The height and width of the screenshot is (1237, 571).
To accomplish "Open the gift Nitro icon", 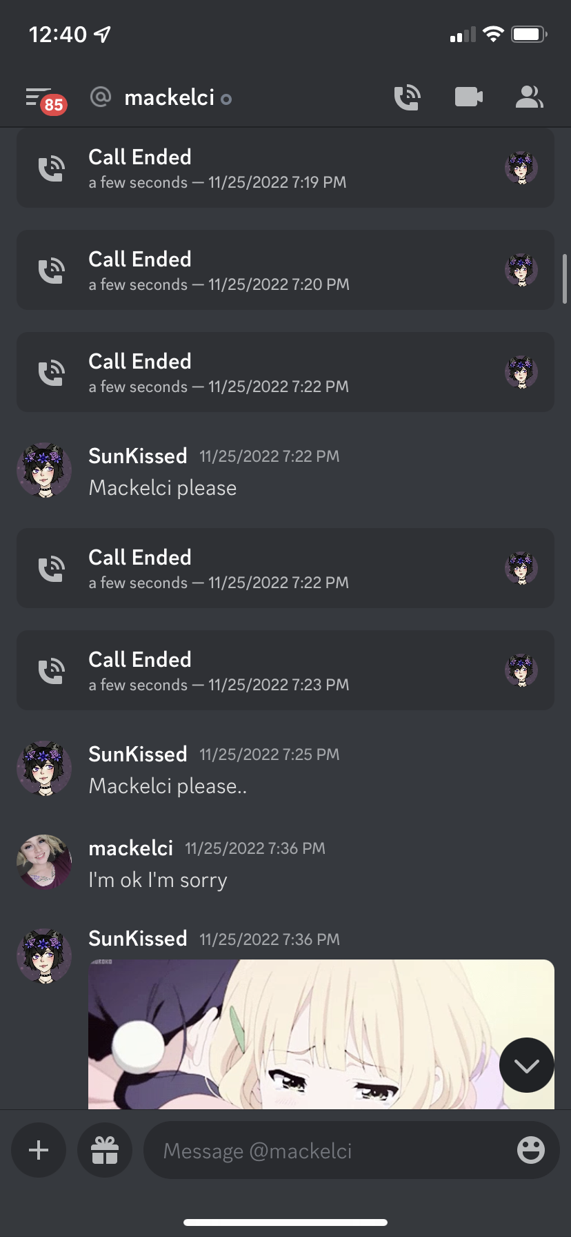I will (x=105, y=1150).
